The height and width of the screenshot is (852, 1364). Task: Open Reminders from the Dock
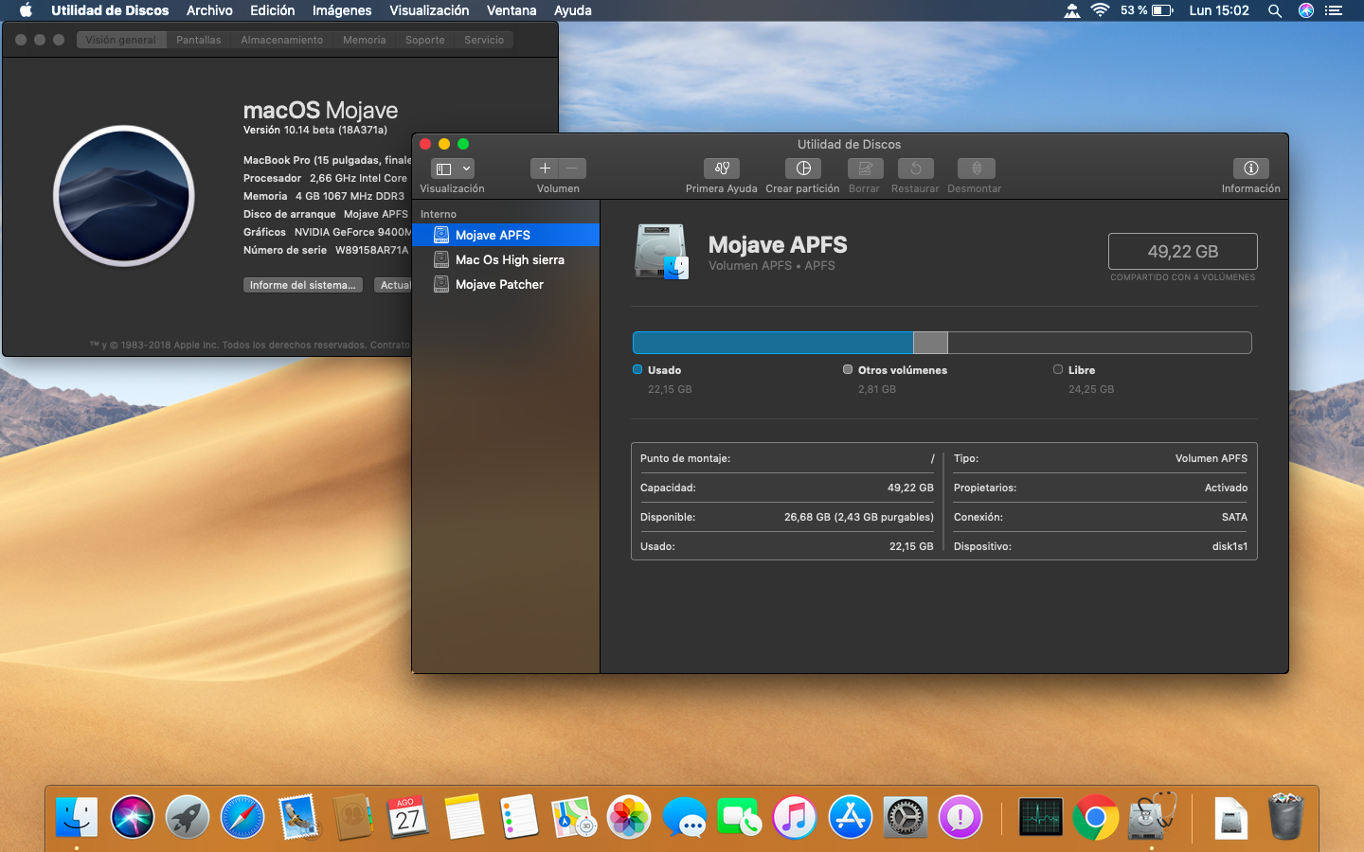(519, 817)
